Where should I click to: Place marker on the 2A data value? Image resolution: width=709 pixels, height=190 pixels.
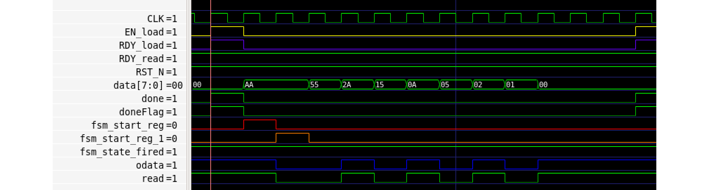357,84
